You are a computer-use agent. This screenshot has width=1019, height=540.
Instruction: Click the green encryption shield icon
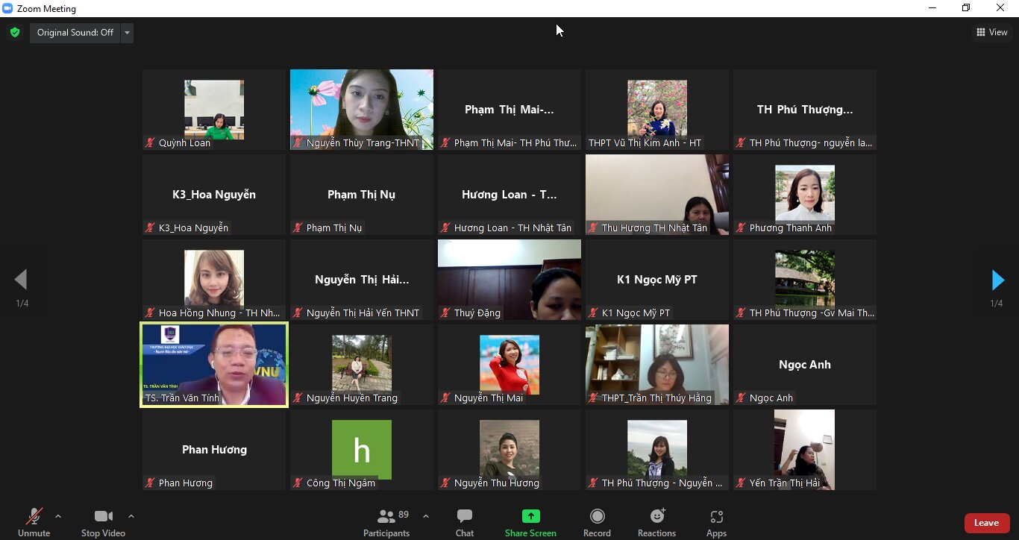click(x=15, y=33)
